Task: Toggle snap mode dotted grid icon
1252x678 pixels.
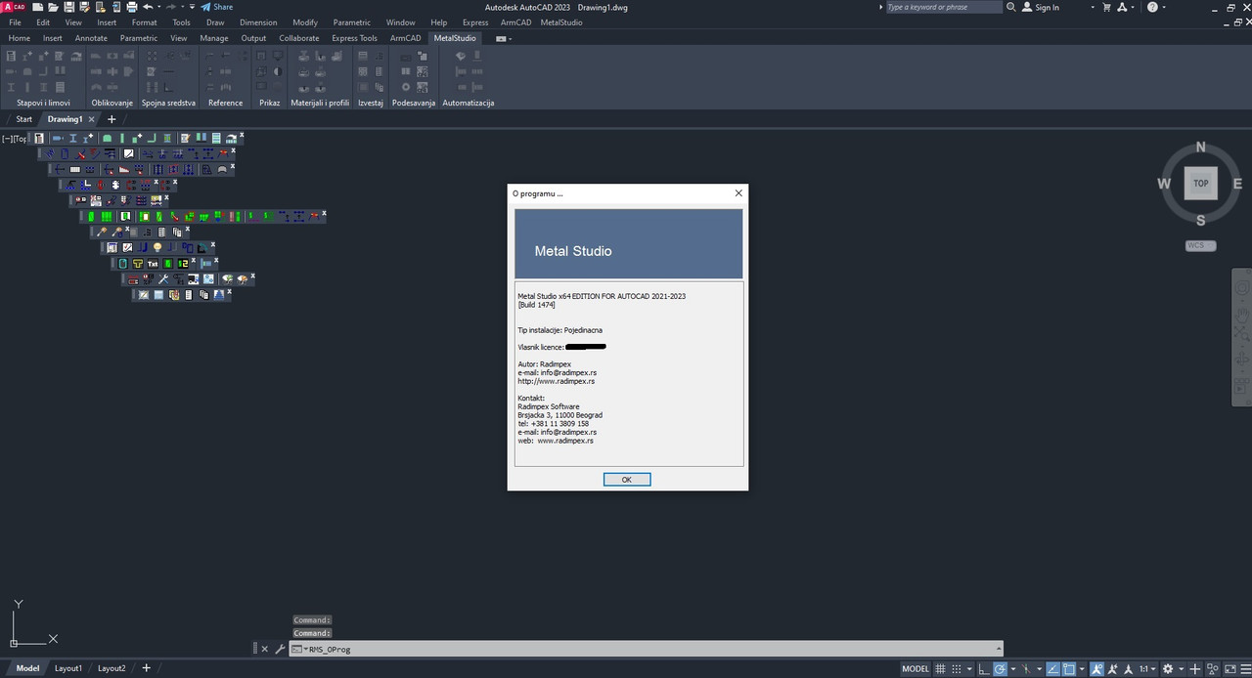Action: 957,668
